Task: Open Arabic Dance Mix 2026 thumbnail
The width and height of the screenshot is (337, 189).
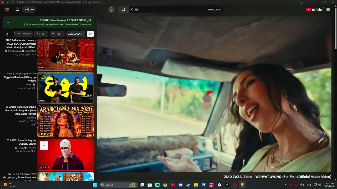Action: (x=66, y=121)
